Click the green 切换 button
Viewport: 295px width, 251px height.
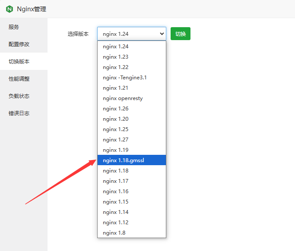[x=181, y=34]
